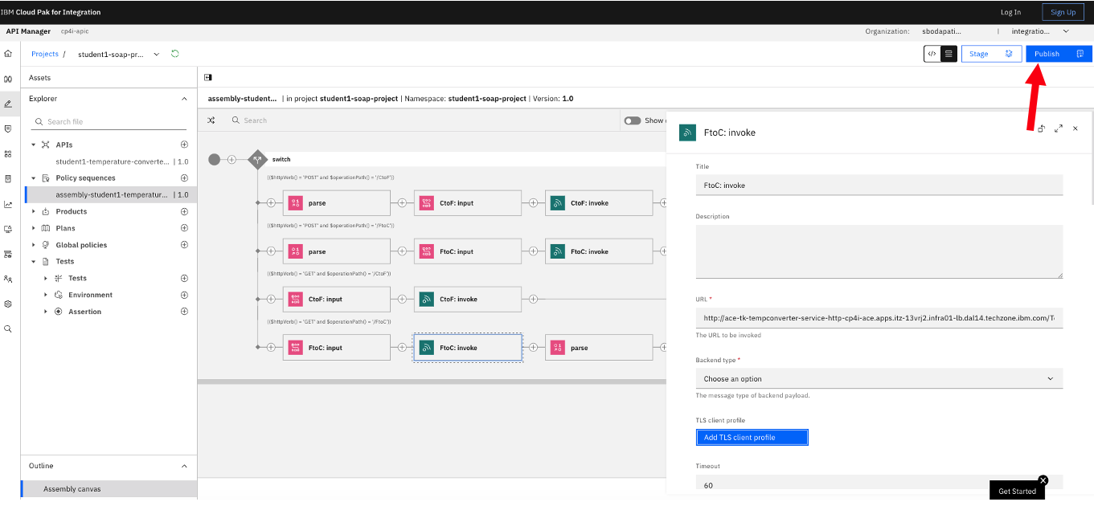Click the shuffle icon in canvas toolbar
1094x506 pixels.
point(211,120)
